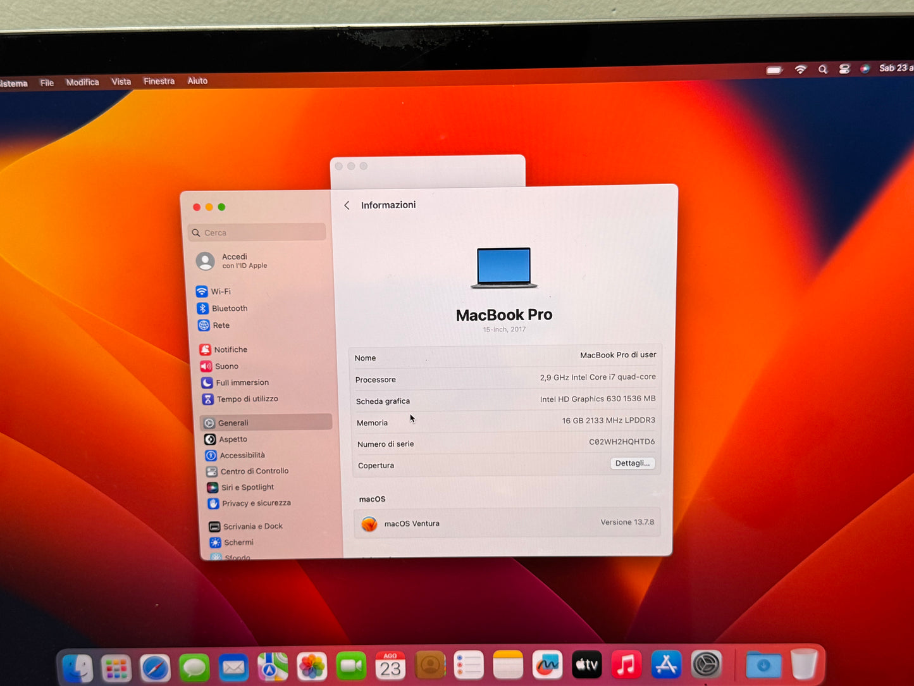This screenshot has width=914, height=686.
Task: Click "Intel HD Graphics 630 1536 MB" value
Action: click(598, 399)
